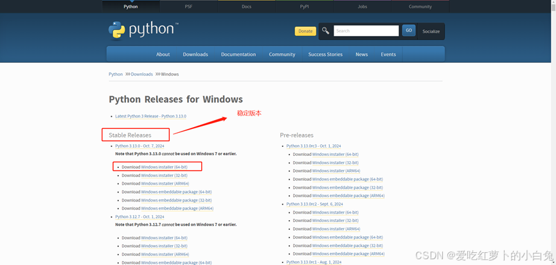
Task: Download Python 3.12.7 Windows installer (ARM64)
Action: tap(165, 254)
